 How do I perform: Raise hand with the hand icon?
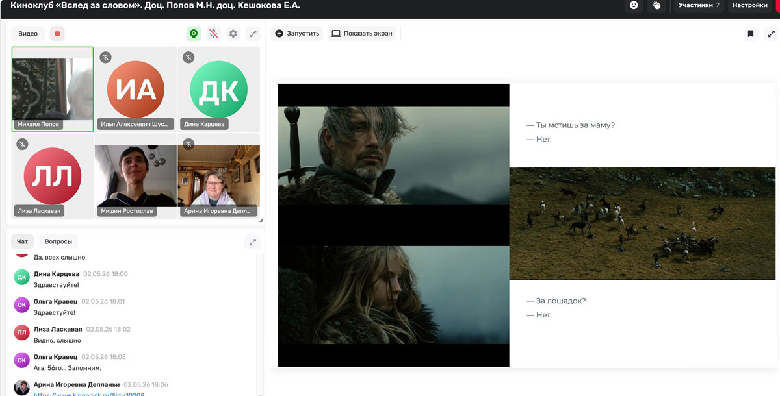point(656,5)
